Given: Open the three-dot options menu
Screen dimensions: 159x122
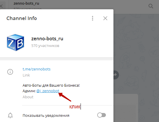Looking at the screenshot, I should pos(93,18).
